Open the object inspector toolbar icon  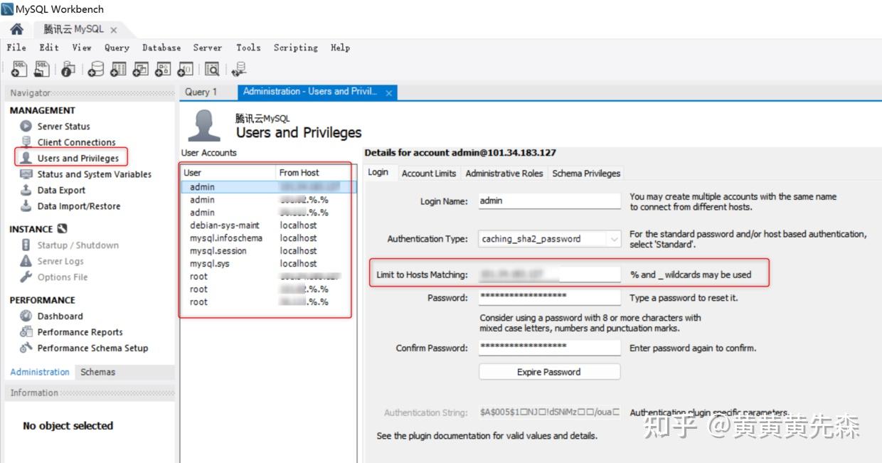[68, 69]
